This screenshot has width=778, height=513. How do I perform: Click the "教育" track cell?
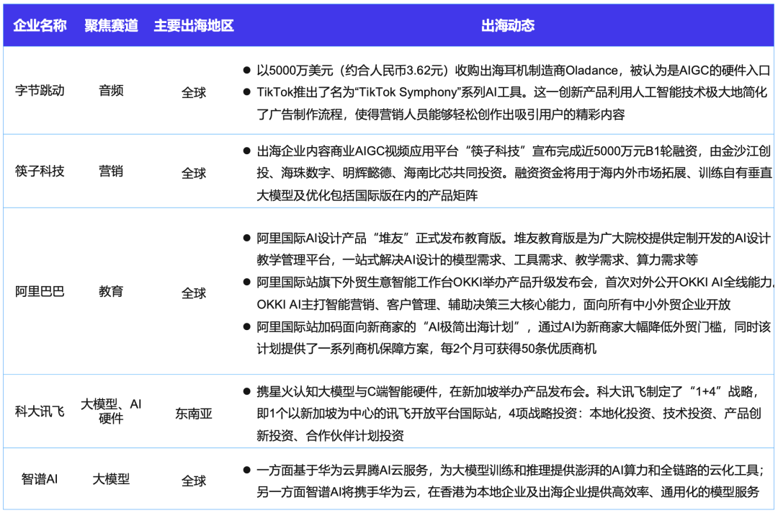(111, 292)
